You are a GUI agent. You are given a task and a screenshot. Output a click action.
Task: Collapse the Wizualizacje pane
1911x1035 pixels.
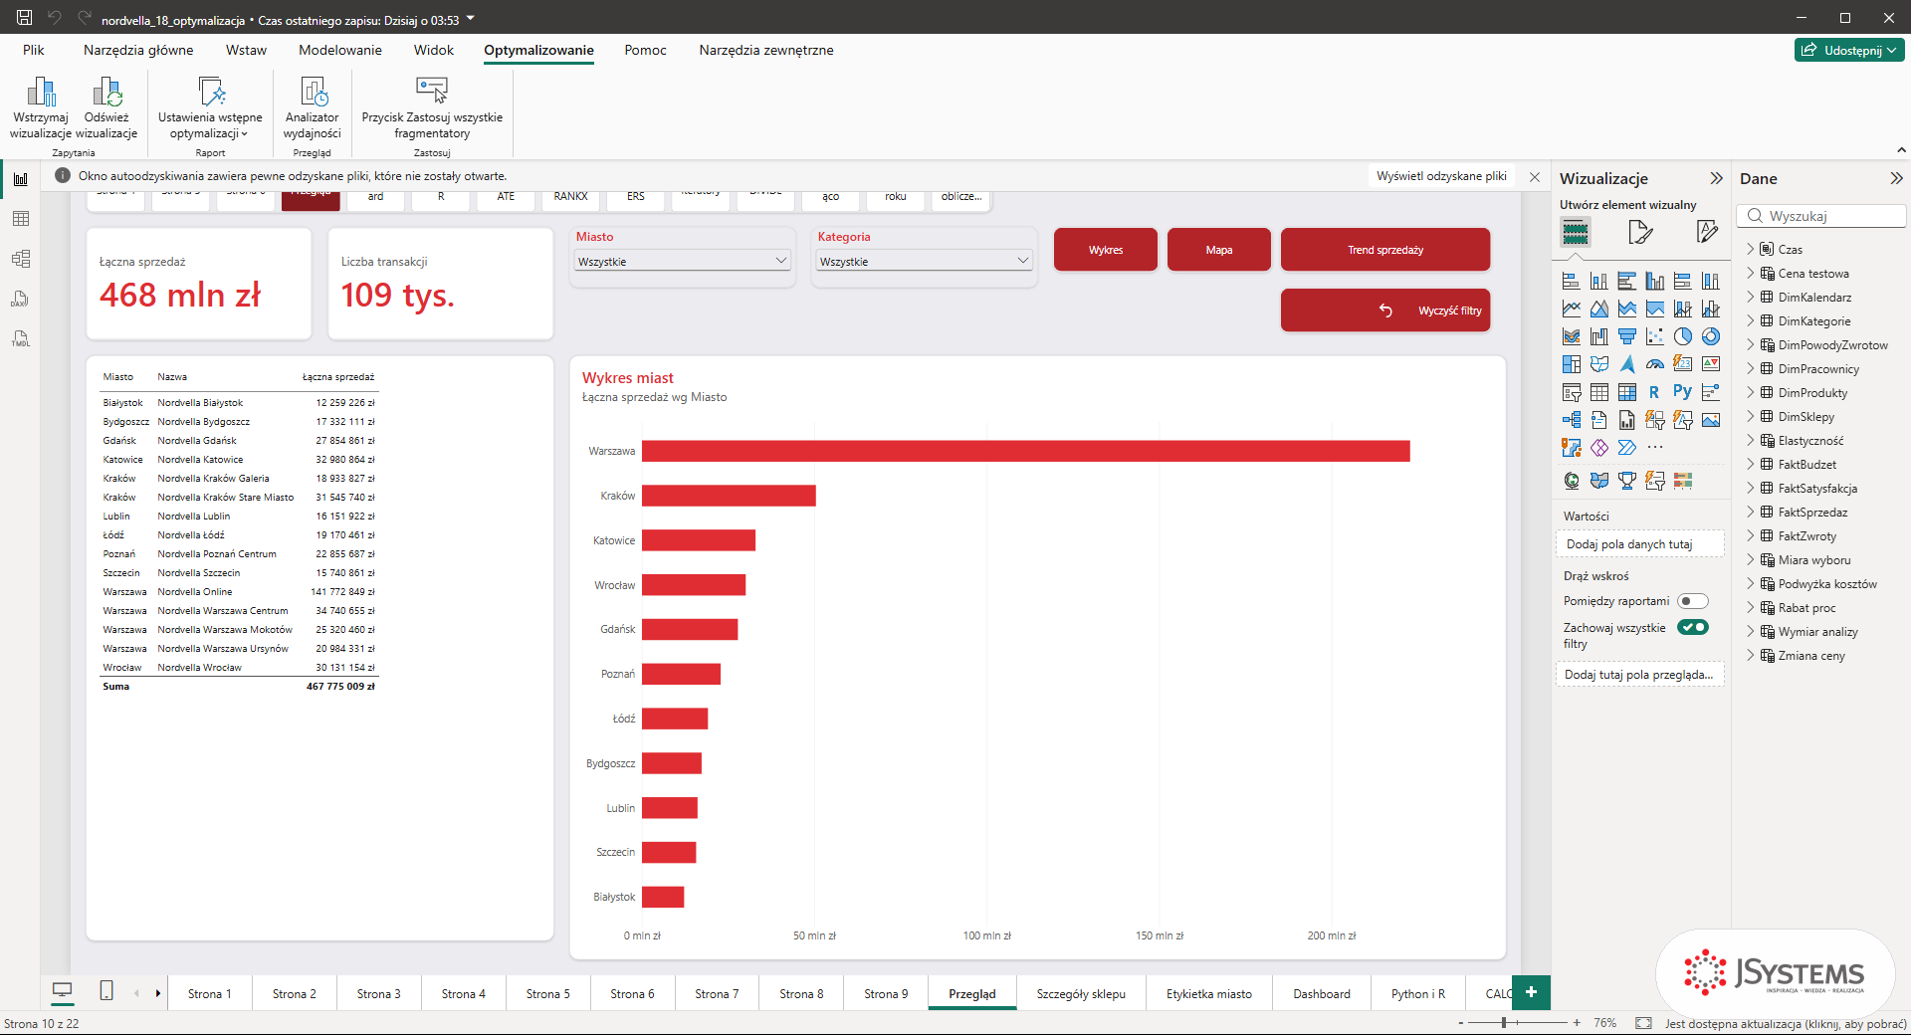tap(1716, 178)
